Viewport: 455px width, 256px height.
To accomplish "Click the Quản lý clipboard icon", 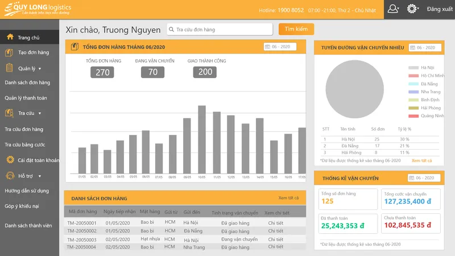I will click(9, 68).
